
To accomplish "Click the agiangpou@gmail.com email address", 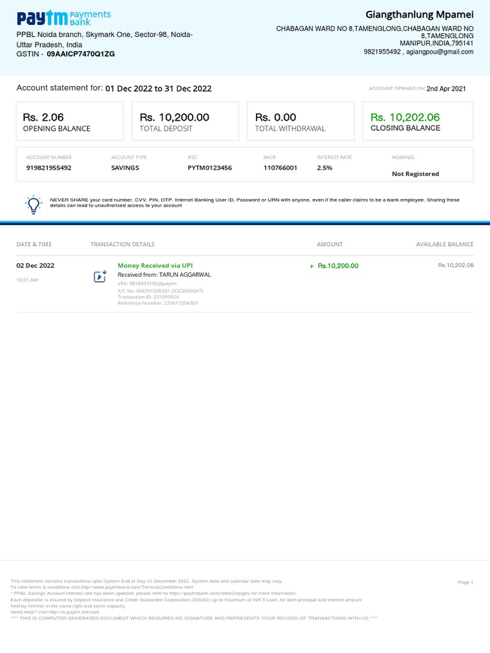I will pyautogui.click(x=439, y=52).
